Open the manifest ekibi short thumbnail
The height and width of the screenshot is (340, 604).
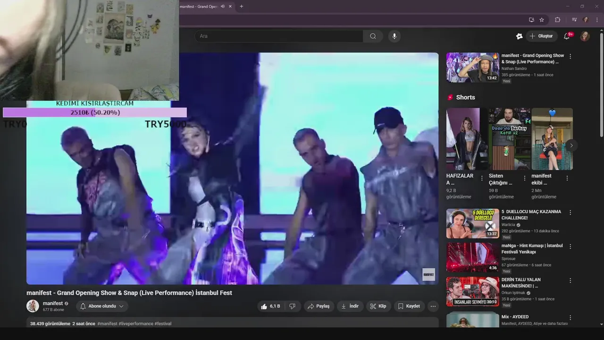[x=552, y=139]
